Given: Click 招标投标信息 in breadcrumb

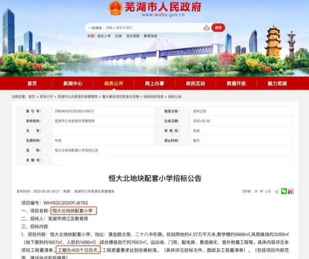Looking at the screenshot, I should click(x=154, y=97).
